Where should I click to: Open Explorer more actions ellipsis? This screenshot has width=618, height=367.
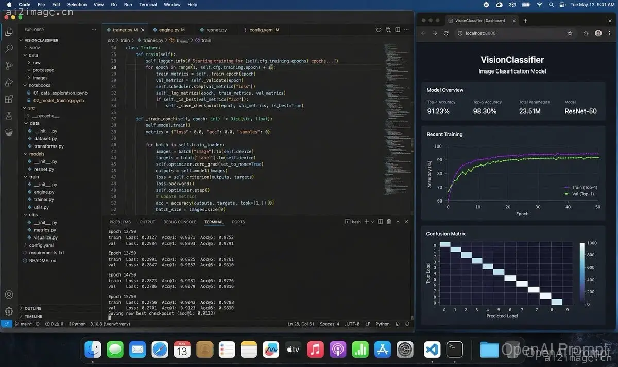pos(93,30)
